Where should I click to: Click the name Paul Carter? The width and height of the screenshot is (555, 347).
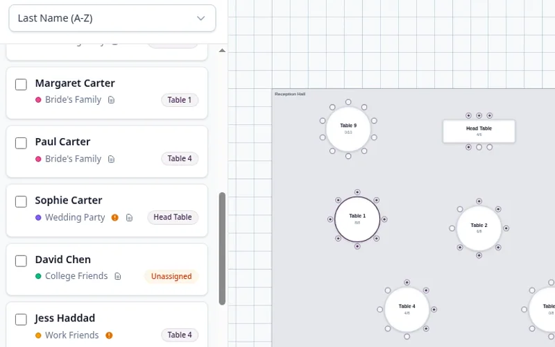[62, 142]
